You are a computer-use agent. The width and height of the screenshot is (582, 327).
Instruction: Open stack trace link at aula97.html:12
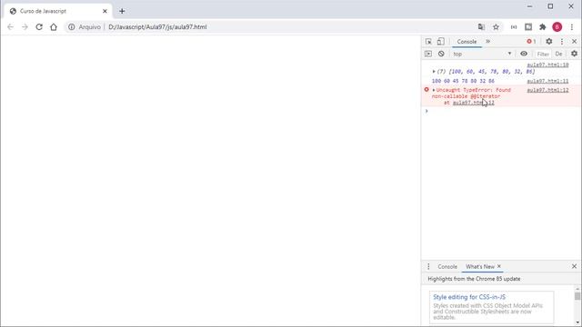tap(473, 103)
